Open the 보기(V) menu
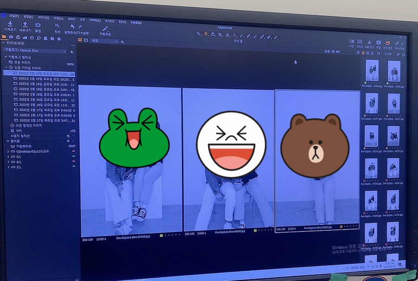 [110, 21]
